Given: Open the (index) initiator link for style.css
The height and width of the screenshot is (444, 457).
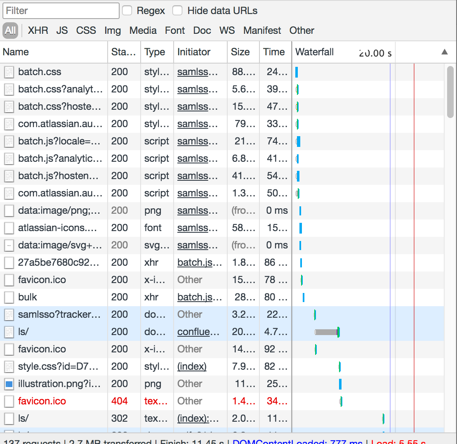Looking at the screenshot, I should 192,366.
